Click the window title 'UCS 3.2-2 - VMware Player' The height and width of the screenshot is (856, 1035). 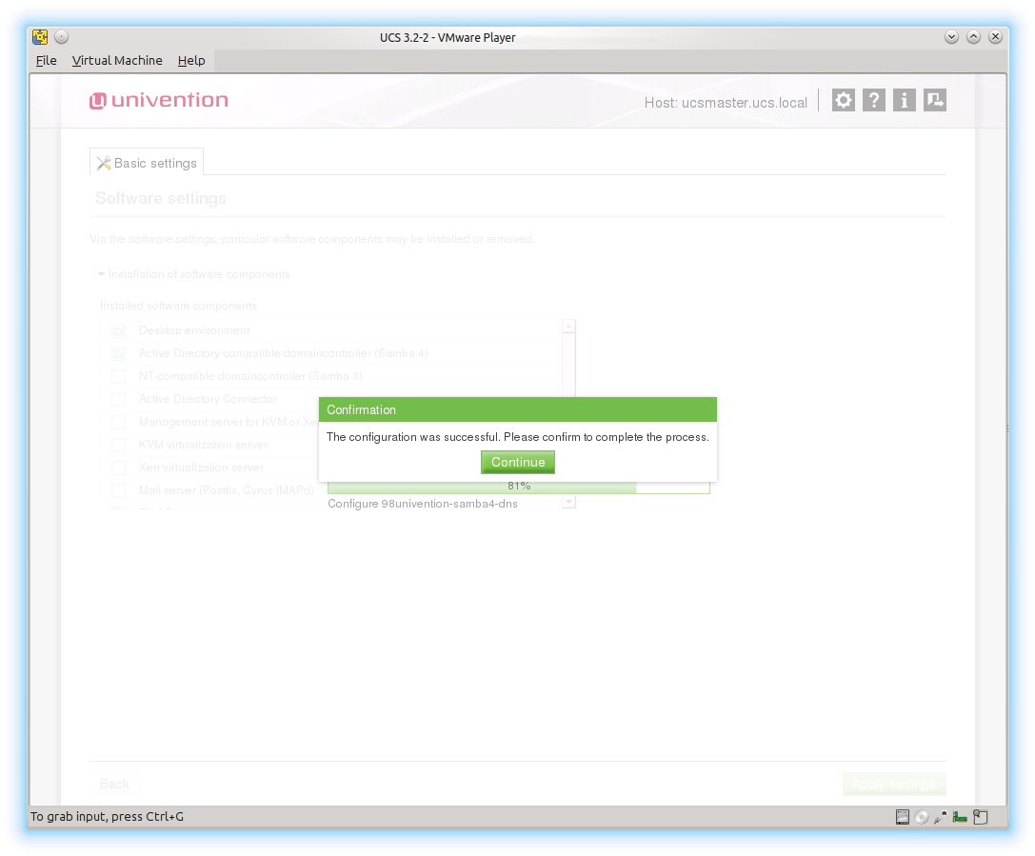point(448,38)
